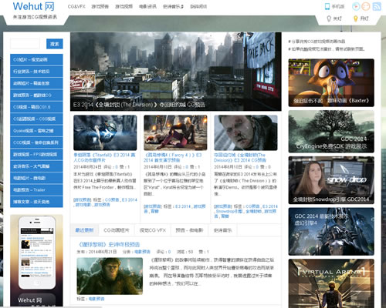The height and width of the screenshot is (308, 386).
Task: Switch to the CG动画短片 tab
Action: (117, 230)
